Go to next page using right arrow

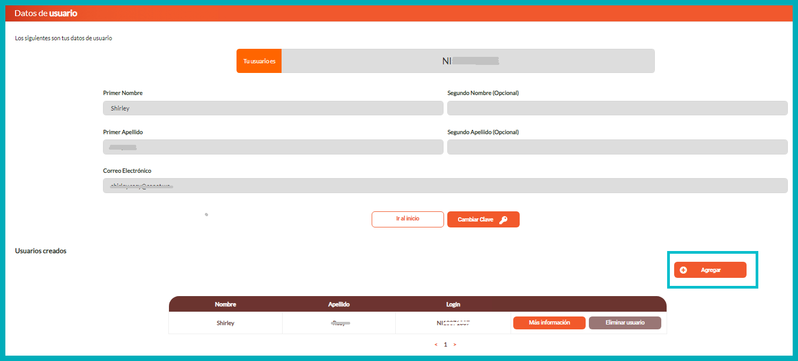(455, 345)
